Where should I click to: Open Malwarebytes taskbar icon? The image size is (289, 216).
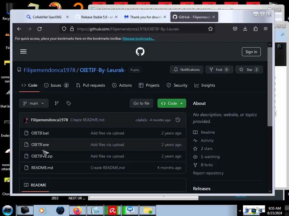[130, 210]
